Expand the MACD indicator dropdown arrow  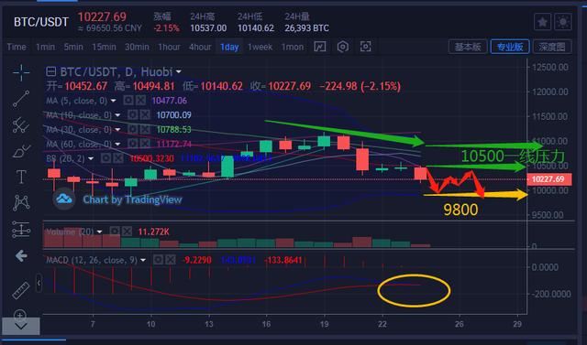pyautogui.click(x=143, y=260)
